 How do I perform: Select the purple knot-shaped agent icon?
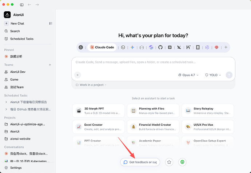207,47
